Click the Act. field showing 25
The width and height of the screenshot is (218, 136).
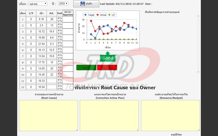52,69
